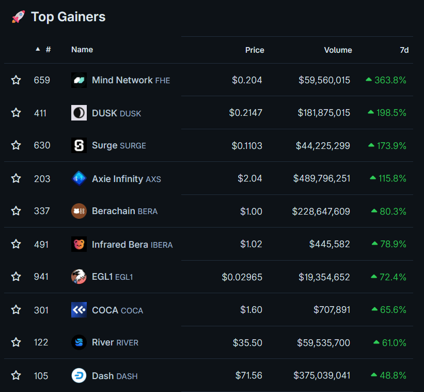Open the Axie Infinity AXS link
424x392 pixels.
tap(127, 179)
